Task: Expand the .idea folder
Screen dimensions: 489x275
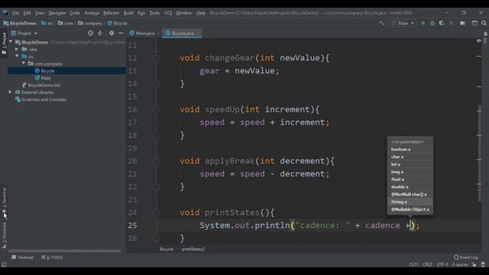Action: [x=17, y=49]
